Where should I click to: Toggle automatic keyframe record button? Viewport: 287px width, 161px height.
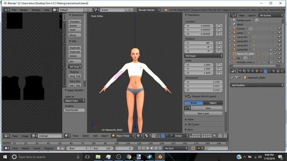pos(193,148)
